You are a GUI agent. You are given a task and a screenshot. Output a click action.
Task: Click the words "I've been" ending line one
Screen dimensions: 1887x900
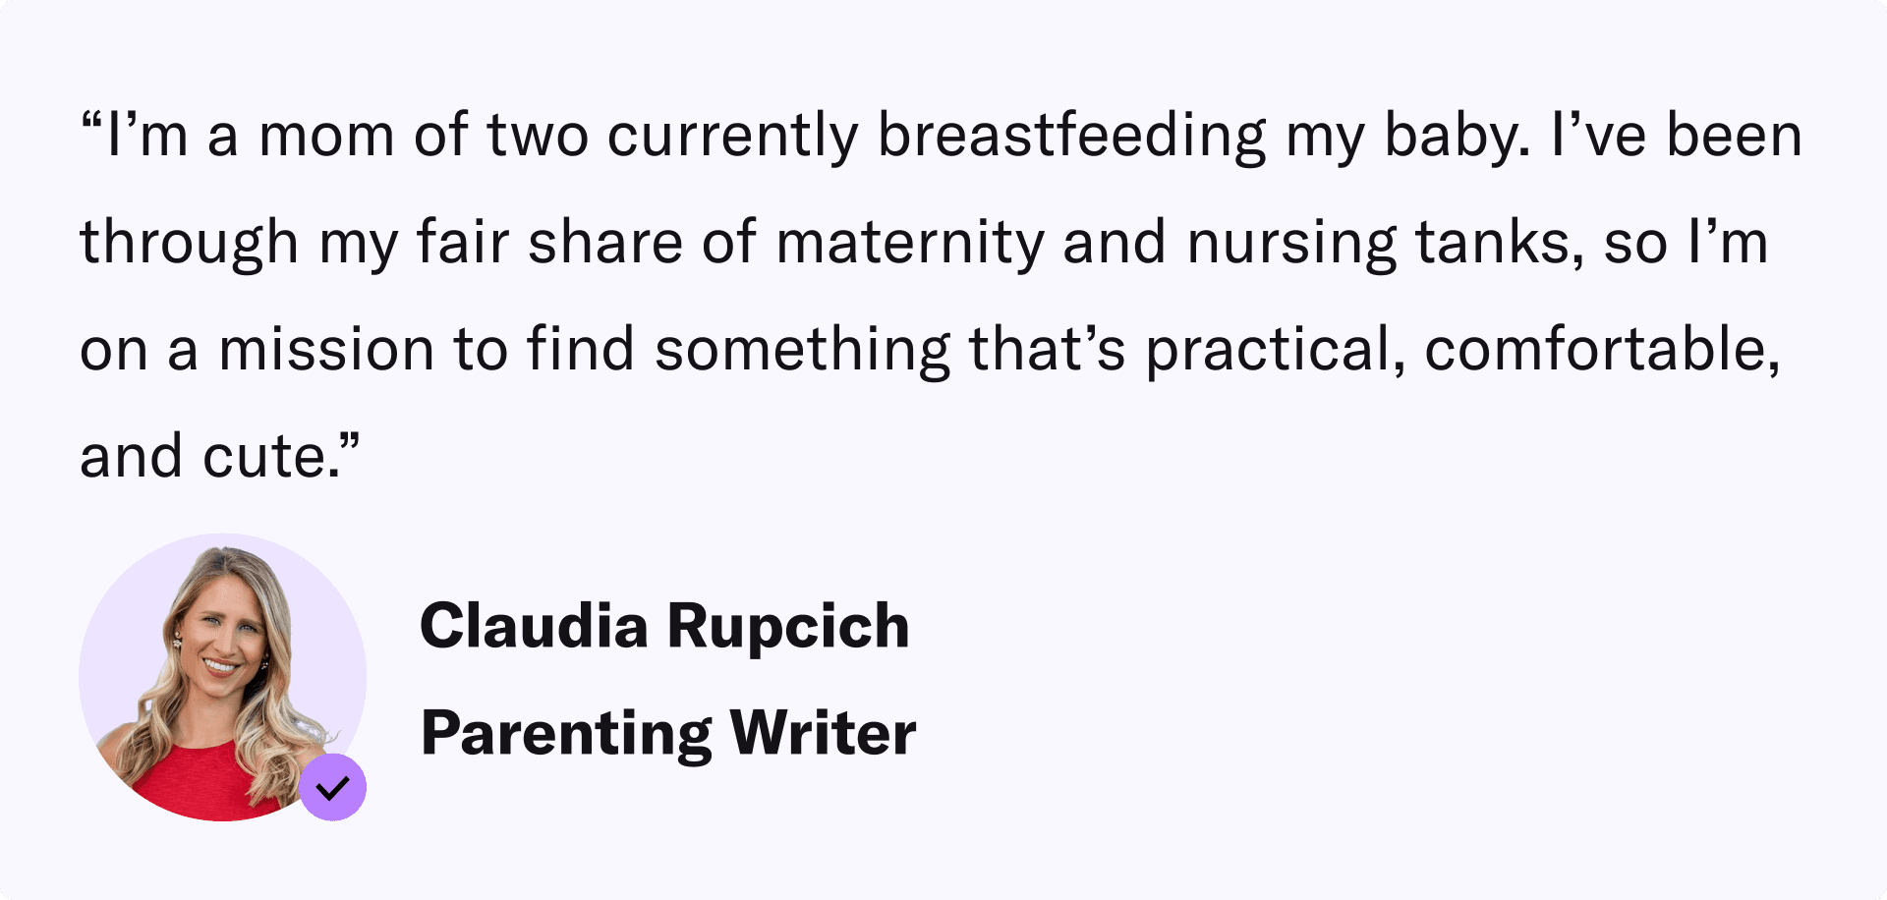[x=1676, y=136]
